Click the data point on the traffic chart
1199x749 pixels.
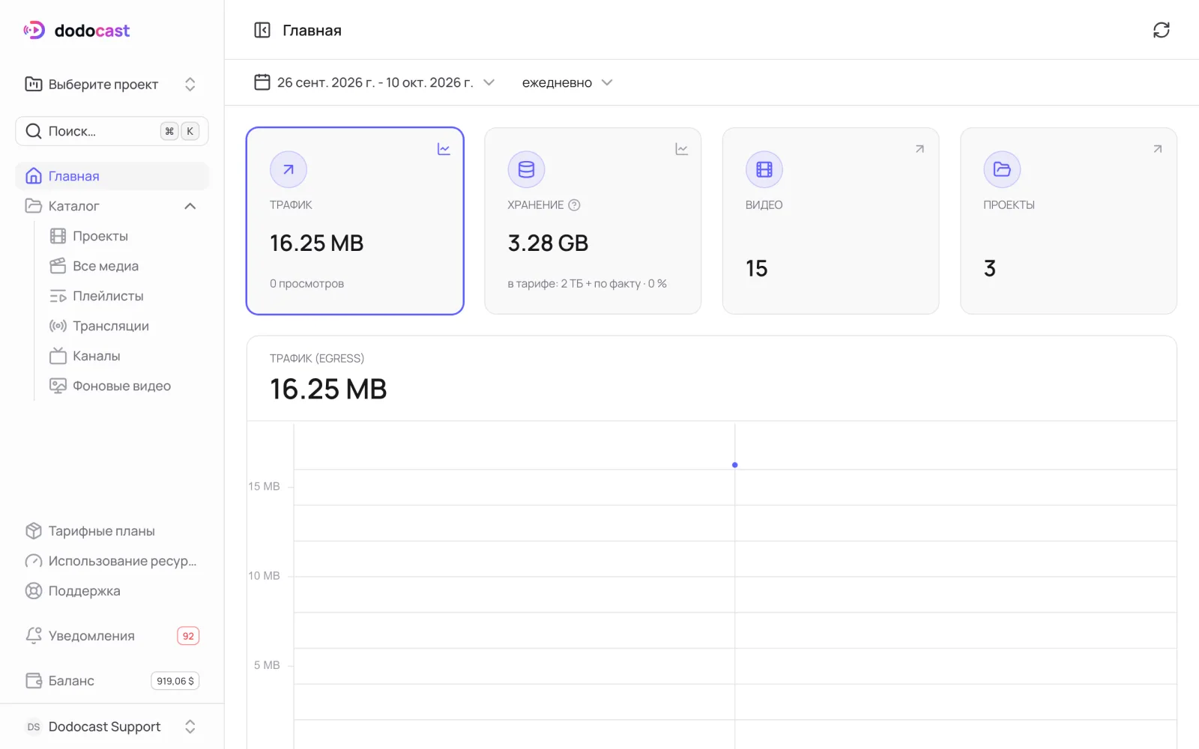pos(735,465)
